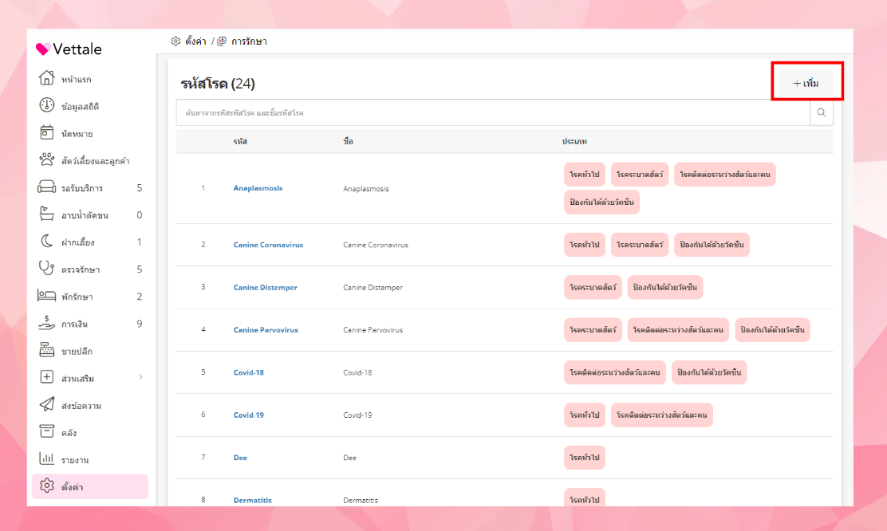Click the search magnifier icon button
Screen dimensions: 887x531
coord(821,112)
